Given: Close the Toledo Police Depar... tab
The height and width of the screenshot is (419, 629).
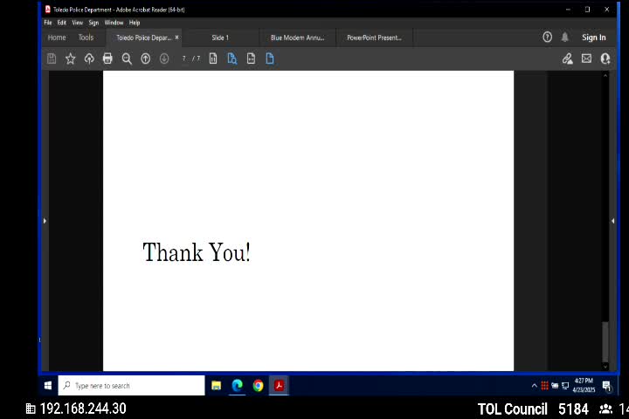Looking at the screenshot, I should click(x=177, y=38).
